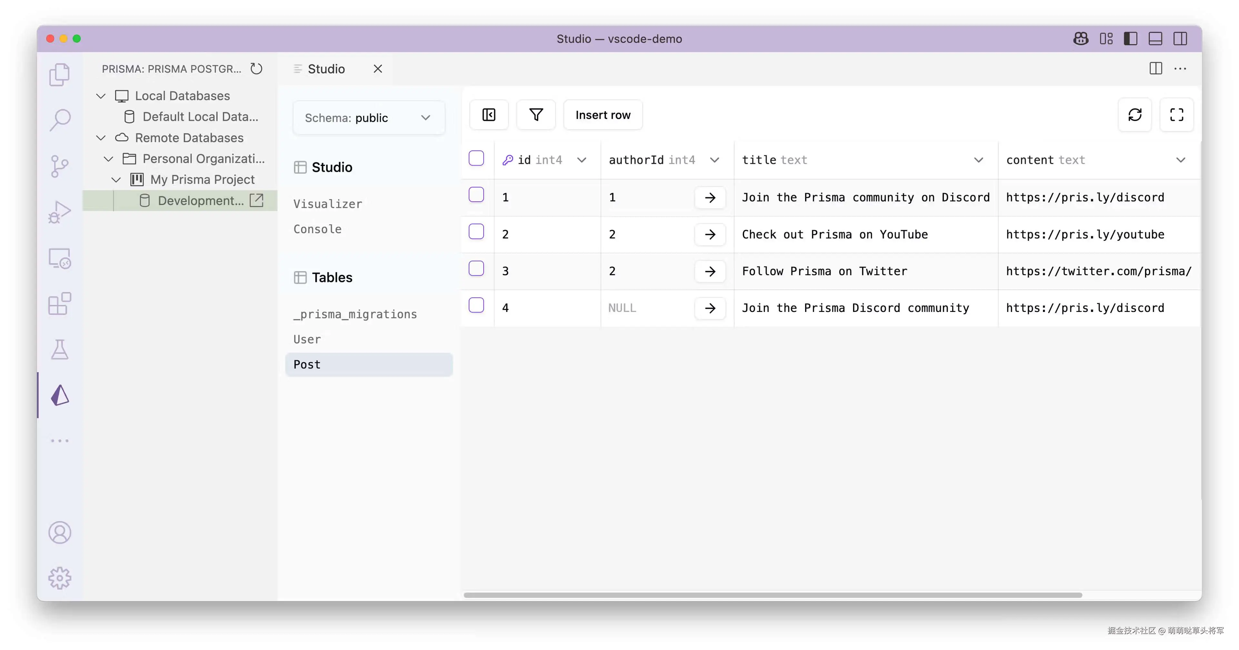Collapse the Remote Databases tree node
1239x650 pixels.
[x=101, y=138]
